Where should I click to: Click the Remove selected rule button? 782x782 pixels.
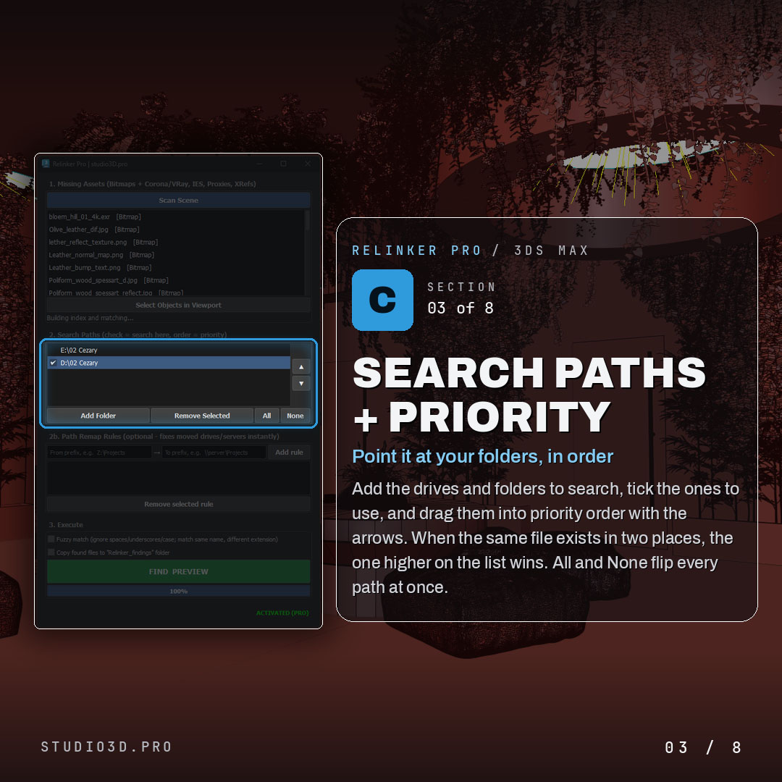(x=179, y=504)
